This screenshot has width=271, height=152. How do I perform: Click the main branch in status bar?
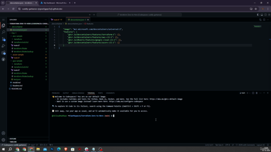[x=32, y=145]
